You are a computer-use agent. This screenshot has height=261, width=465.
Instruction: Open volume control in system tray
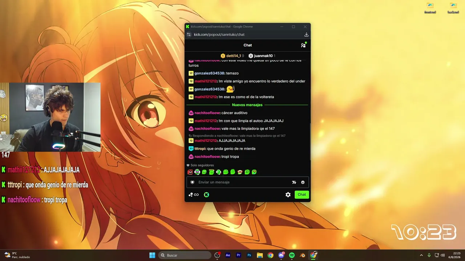coord(442,255)
